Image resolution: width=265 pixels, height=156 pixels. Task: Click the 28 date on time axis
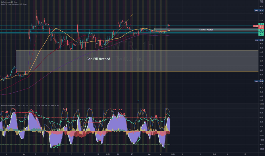point(6,154)
